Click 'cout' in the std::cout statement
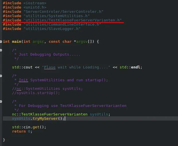 (x=28, y=67)
